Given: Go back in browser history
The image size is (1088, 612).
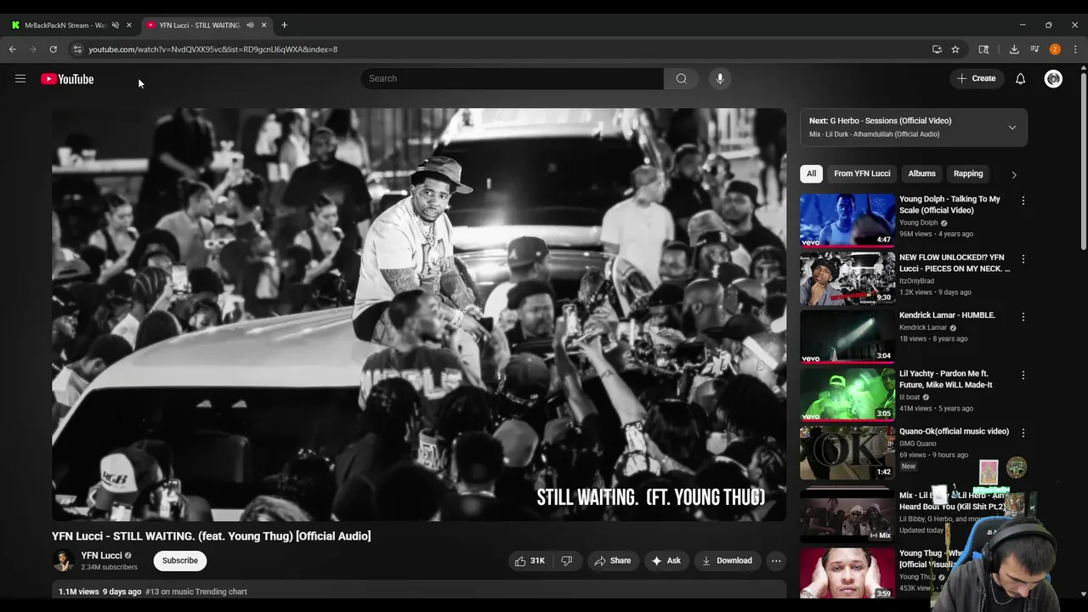Looking at the screenshot, I should pyautogui.click(x=13, y=49).
